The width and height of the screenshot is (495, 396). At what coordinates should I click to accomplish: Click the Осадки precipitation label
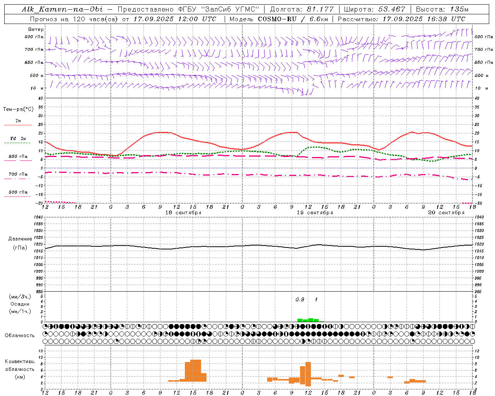pyautogui.click(x=20, y=304)
